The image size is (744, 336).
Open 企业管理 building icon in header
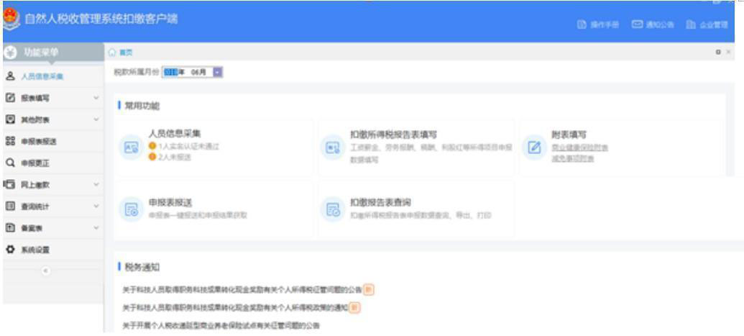point(691,24)
